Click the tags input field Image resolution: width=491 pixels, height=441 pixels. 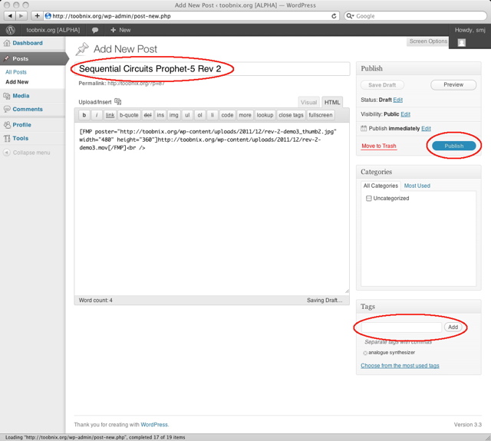401,327
